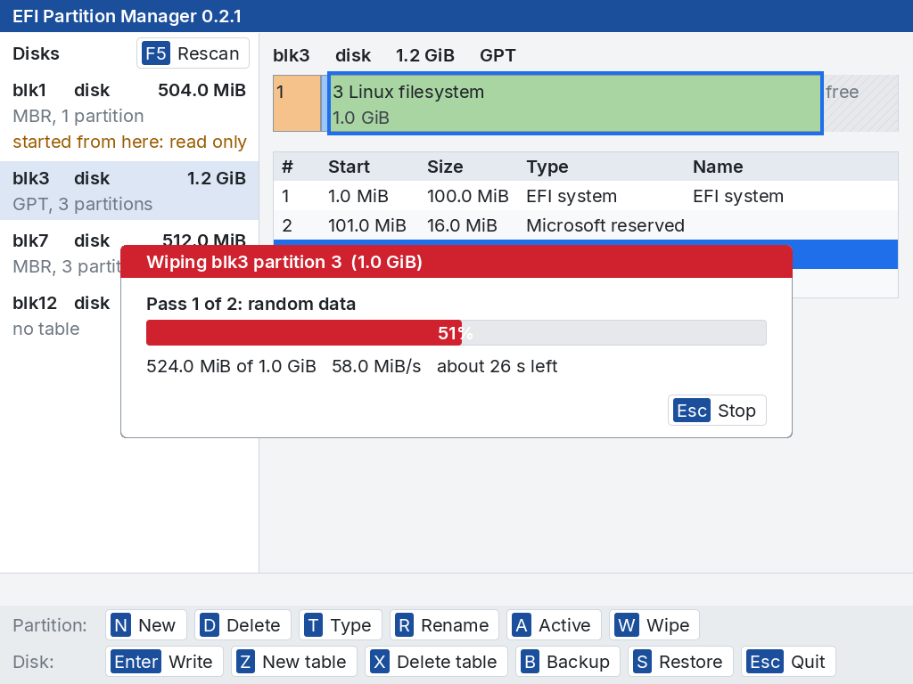Click the 'about 26 s left' estimate
Viewport: 913px width, 684px height.
pyautogui.click(x=498, y=366)
